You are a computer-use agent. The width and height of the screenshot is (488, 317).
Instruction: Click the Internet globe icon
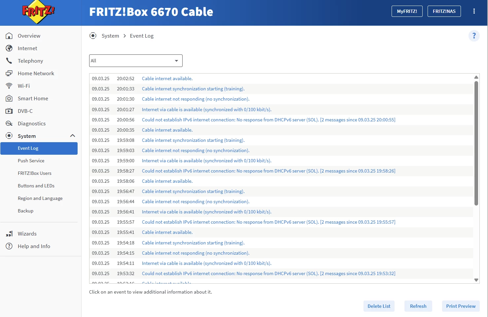(x=9, y=48)
